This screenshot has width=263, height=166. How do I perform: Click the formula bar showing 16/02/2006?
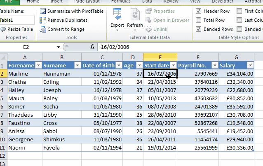pos(180,47)
